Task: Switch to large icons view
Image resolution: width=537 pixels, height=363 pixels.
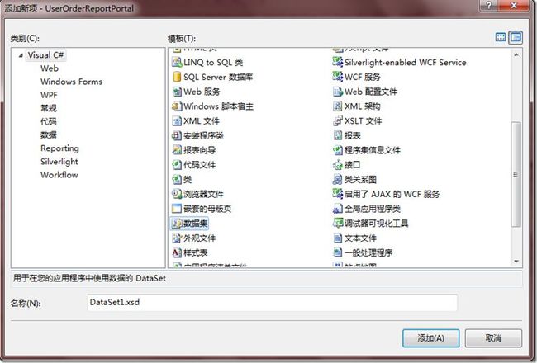Action: [501, 37]
